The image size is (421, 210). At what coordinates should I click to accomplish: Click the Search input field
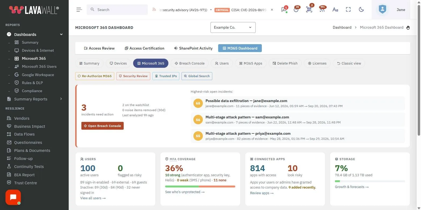pyautogui.click(x=117, y=10)
